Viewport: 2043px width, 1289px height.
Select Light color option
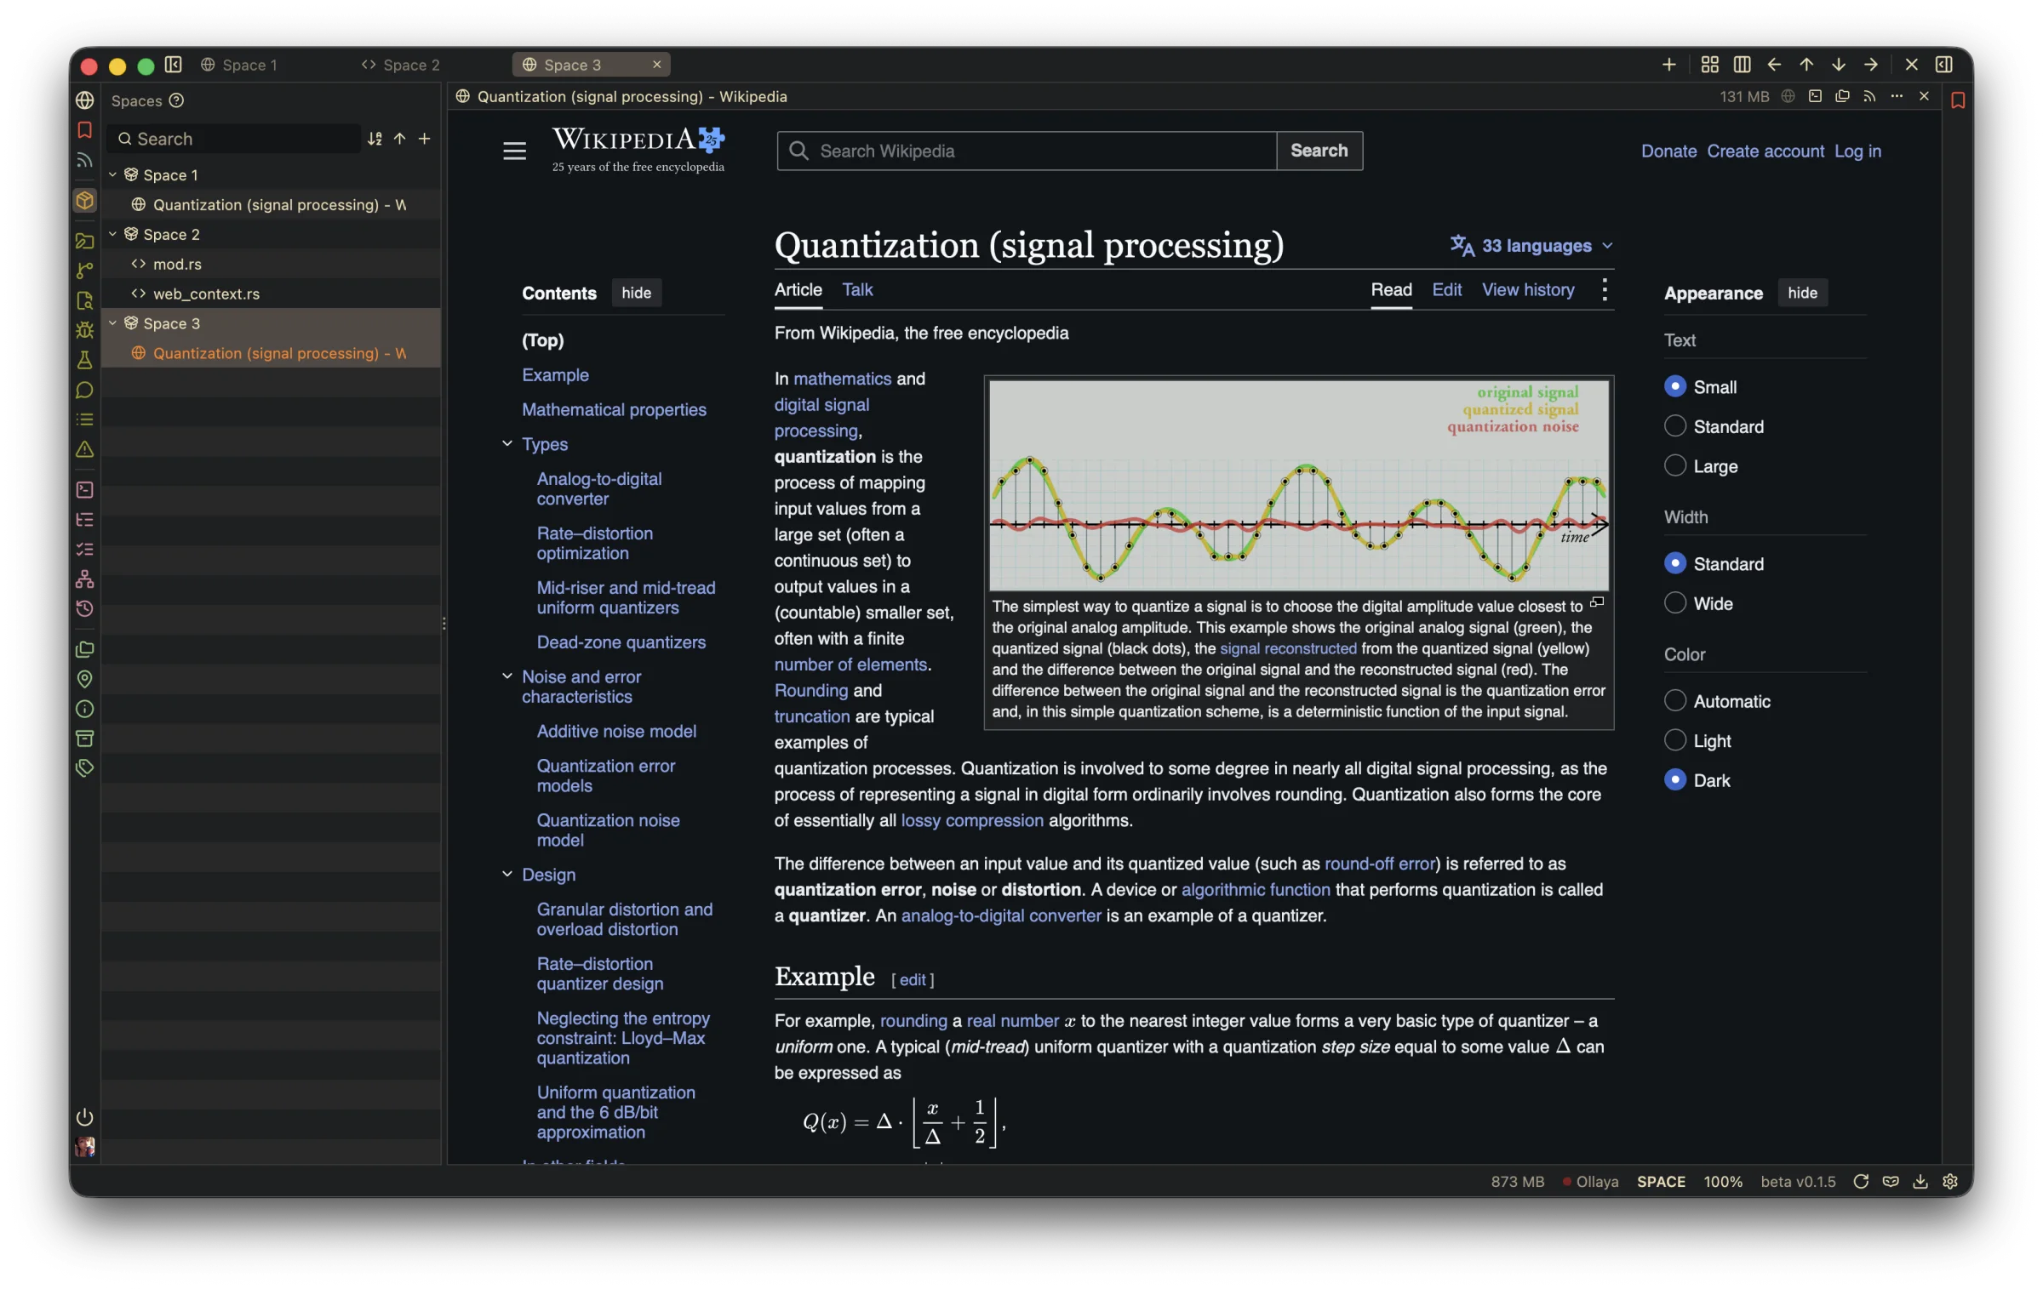(x=1674, y=741)
